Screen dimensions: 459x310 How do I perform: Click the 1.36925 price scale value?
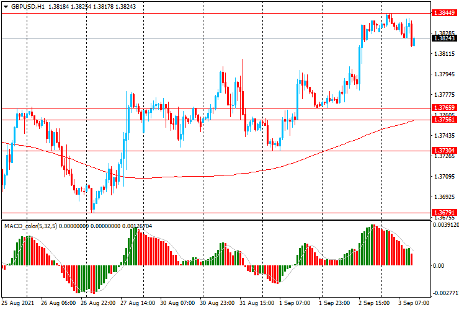pyautogui.click(x=445, y=197)
